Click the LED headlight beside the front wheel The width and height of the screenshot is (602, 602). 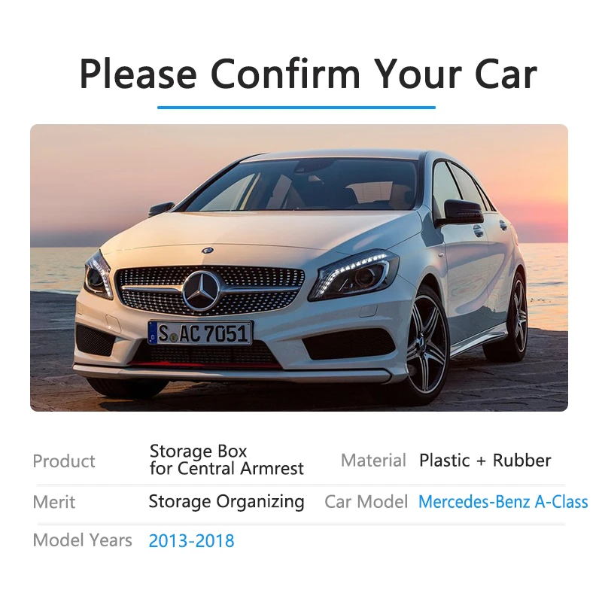pyautogui.click(x=352, y=275)
